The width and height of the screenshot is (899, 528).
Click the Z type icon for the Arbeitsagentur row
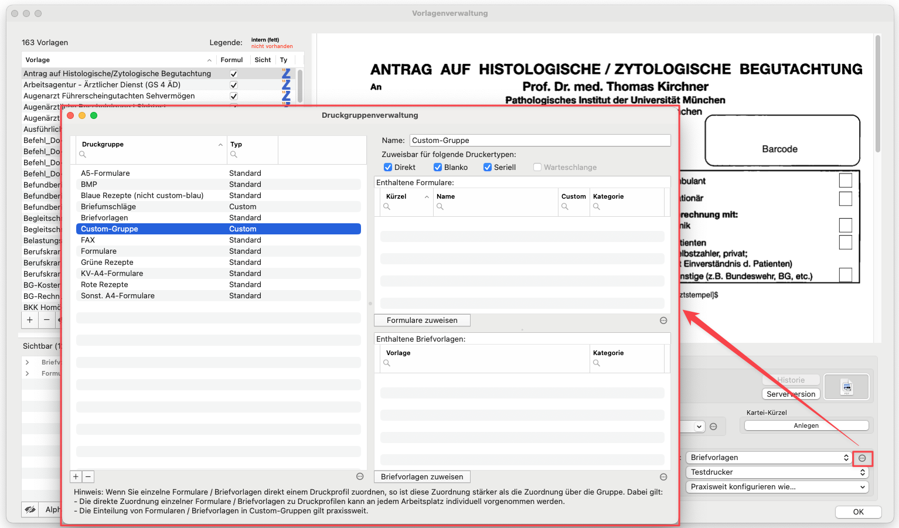(286, 85)
